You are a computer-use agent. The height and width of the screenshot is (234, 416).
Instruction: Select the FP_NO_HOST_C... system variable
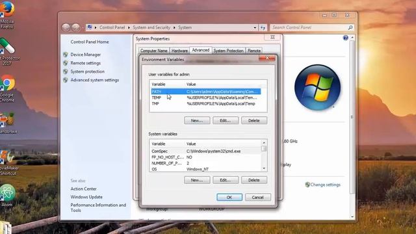point(206,157)
